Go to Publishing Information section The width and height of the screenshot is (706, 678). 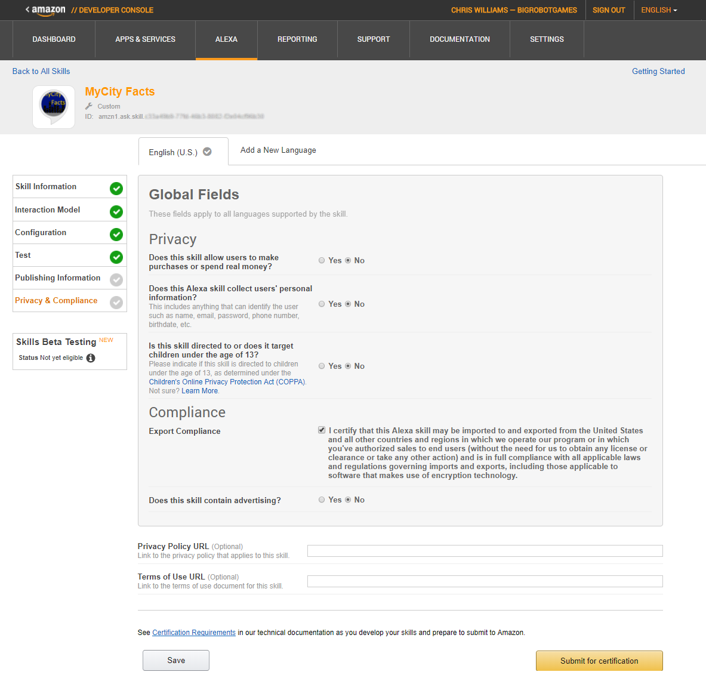[x=70, y=278]
